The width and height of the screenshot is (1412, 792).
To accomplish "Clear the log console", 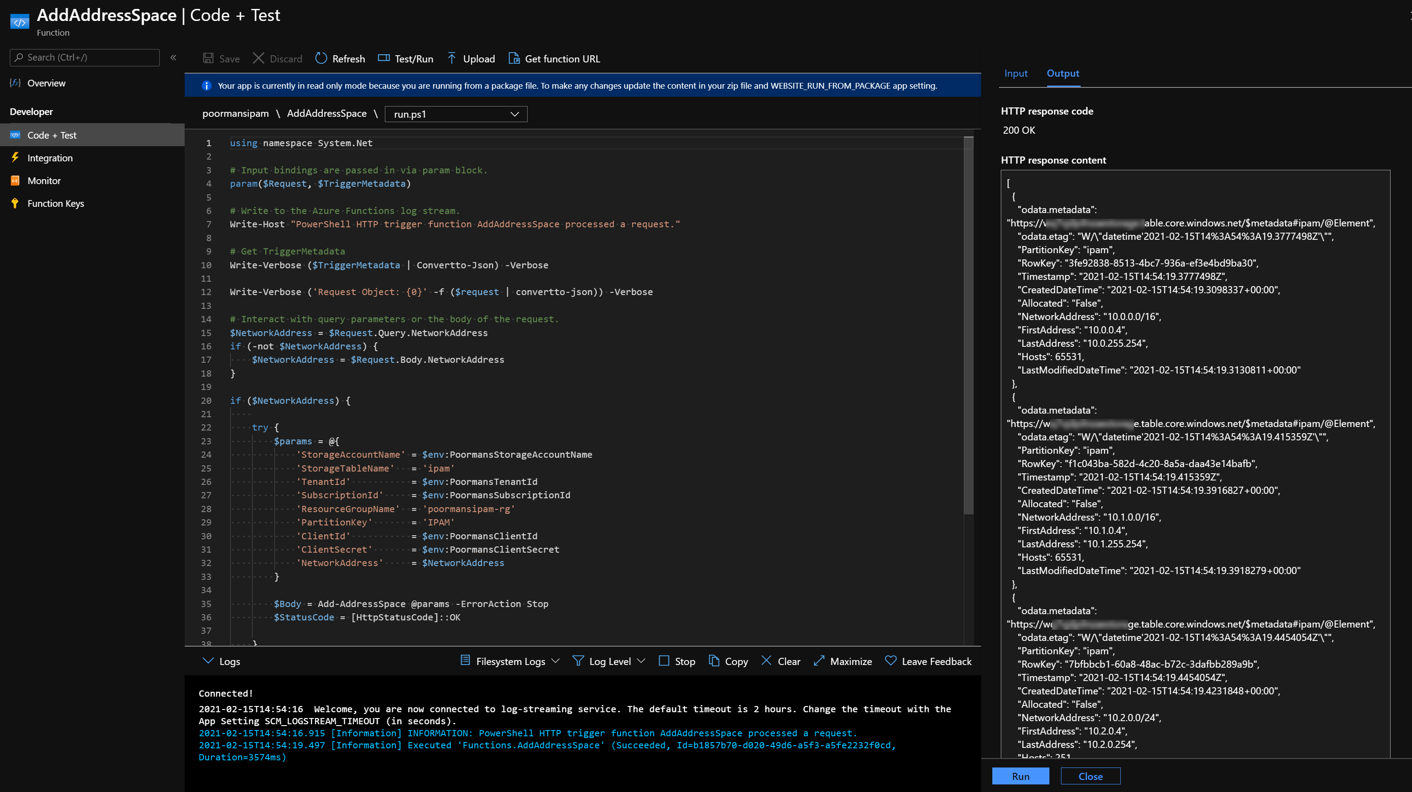I will tap(780, 661).
